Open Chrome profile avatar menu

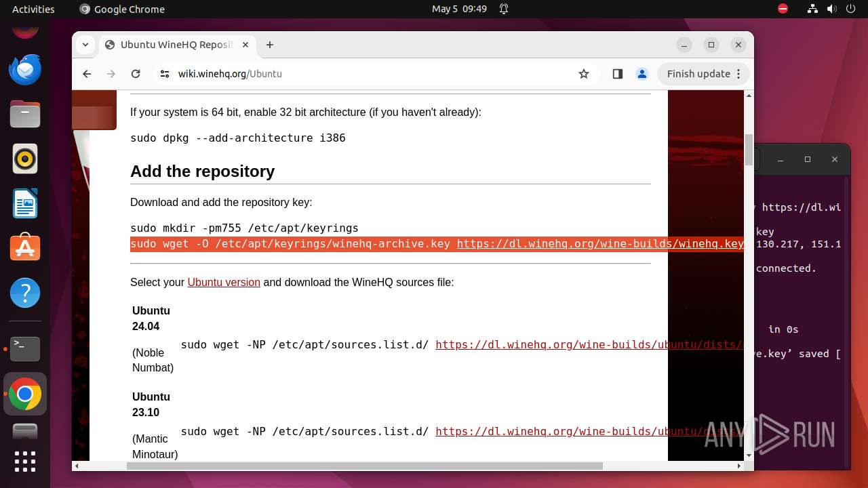point(642,74)
